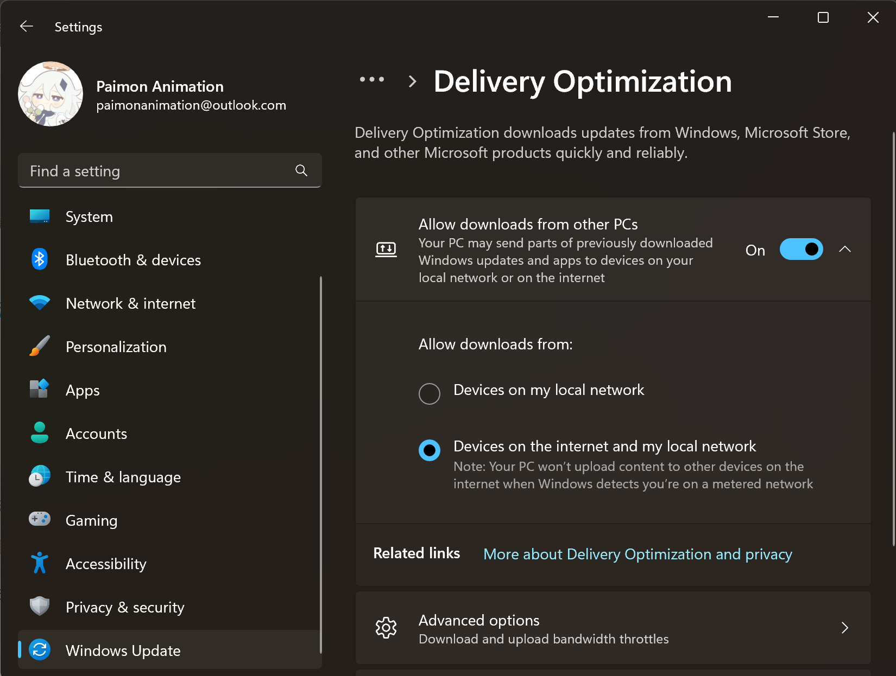Open Bluetooth & devices via its icon
Screen dimensions: 896x676
click(40, 260)
